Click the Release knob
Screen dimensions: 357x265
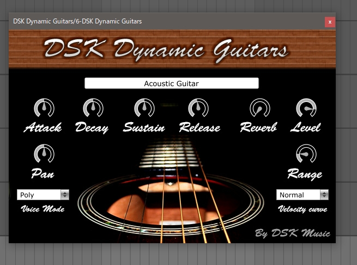198,109
